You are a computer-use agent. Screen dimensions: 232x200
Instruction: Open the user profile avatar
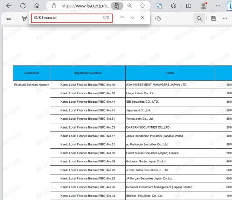[204, 6]
